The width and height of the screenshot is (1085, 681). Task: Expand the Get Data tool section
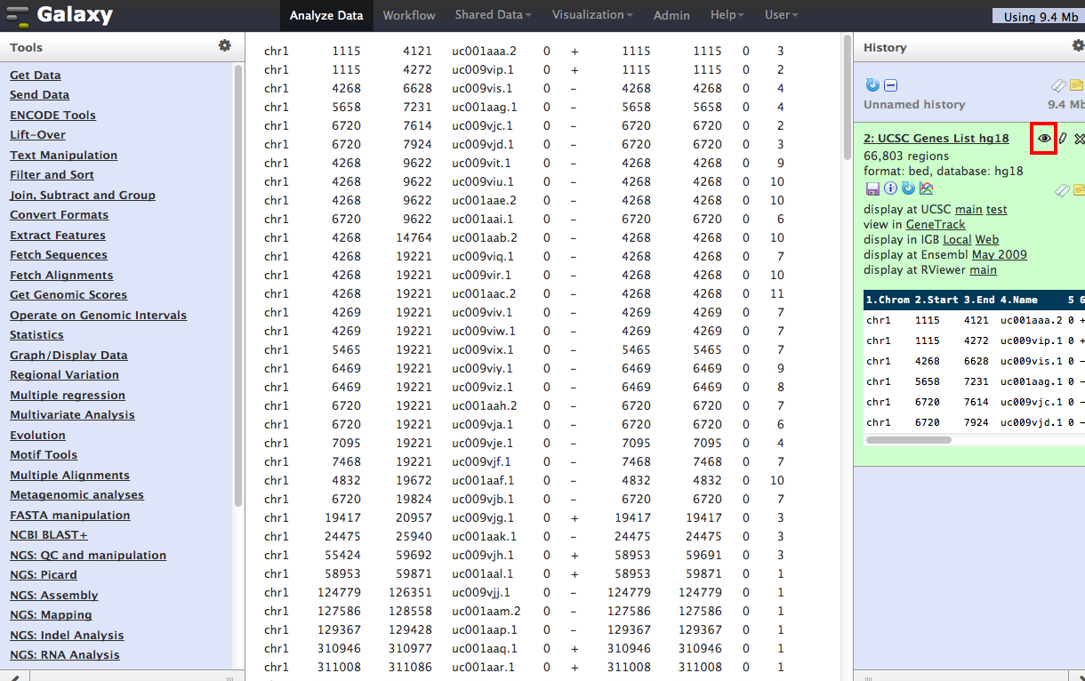pos(36,76)
